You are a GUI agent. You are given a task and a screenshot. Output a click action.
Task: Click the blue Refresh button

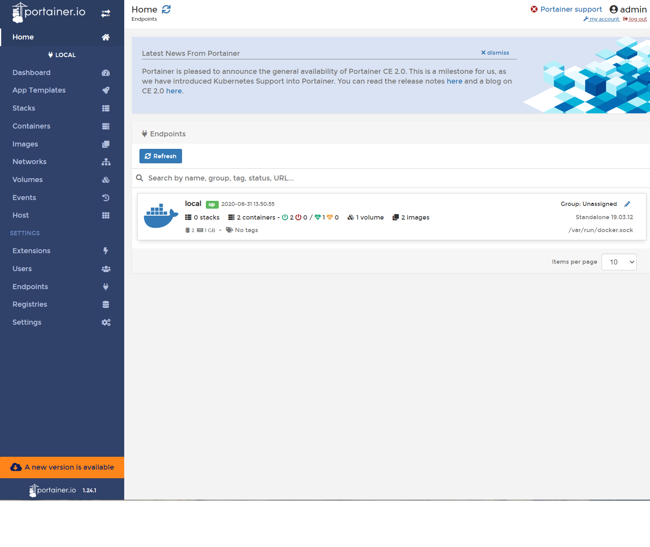point(161,156)
